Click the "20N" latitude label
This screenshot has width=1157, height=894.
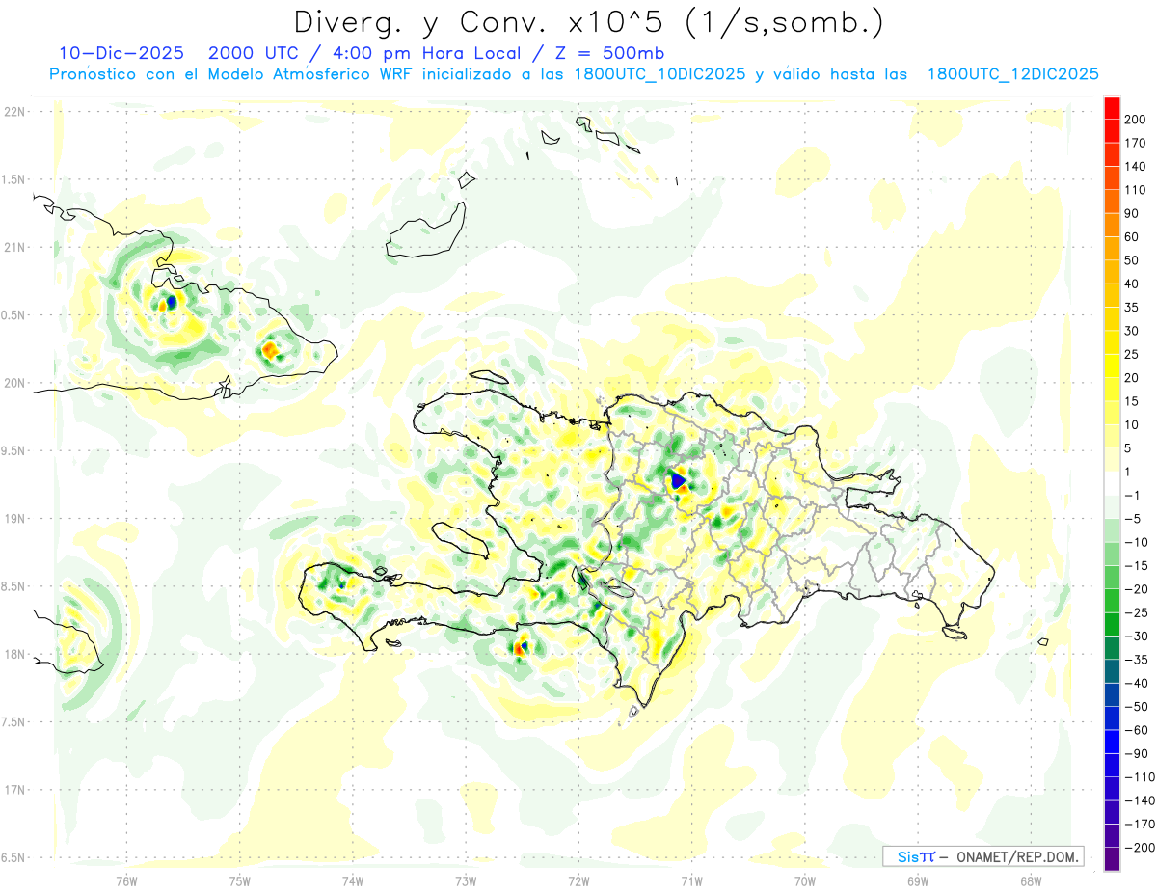pos(13,383)
